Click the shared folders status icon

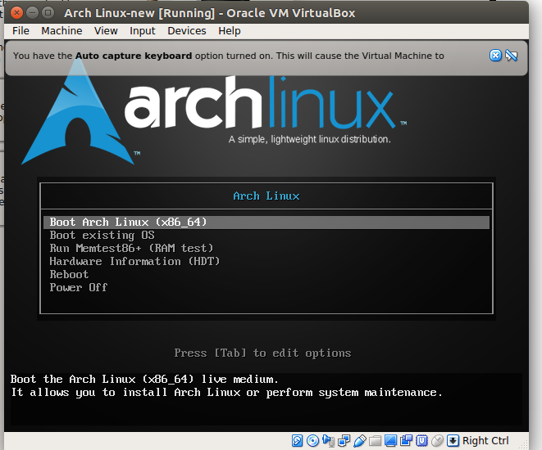click(x=375, y=440)
